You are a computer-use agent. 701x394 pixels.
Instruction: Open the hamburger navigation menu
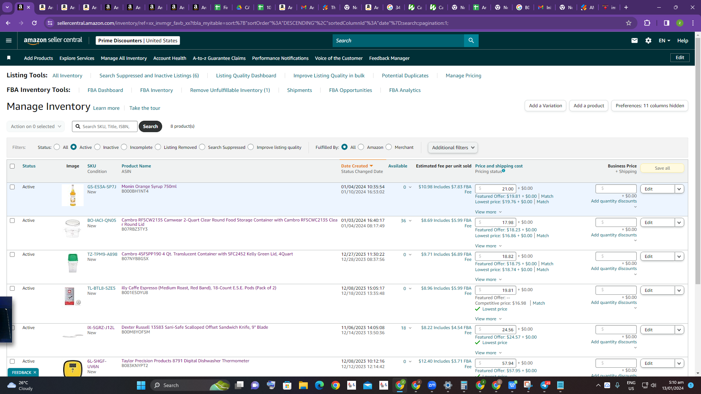click(9, 40)
